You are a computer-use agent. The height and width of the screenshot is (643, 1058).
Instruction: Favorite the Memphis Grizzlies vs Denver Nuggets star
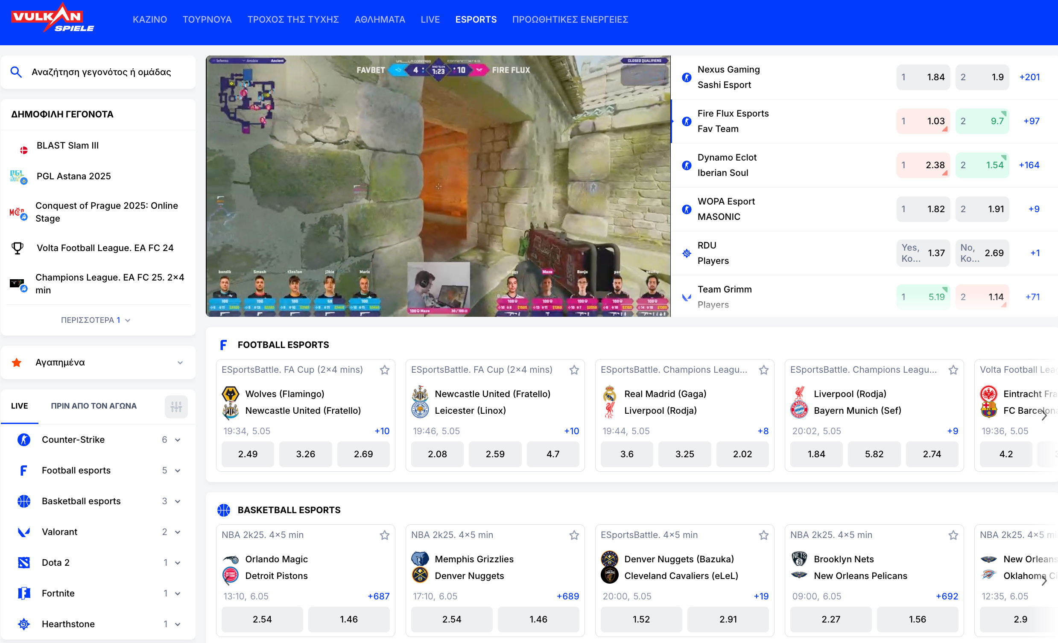574,535
